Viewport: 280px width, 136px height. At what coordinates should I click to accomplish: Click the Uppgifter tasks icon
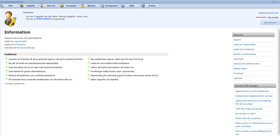(22, 6)
